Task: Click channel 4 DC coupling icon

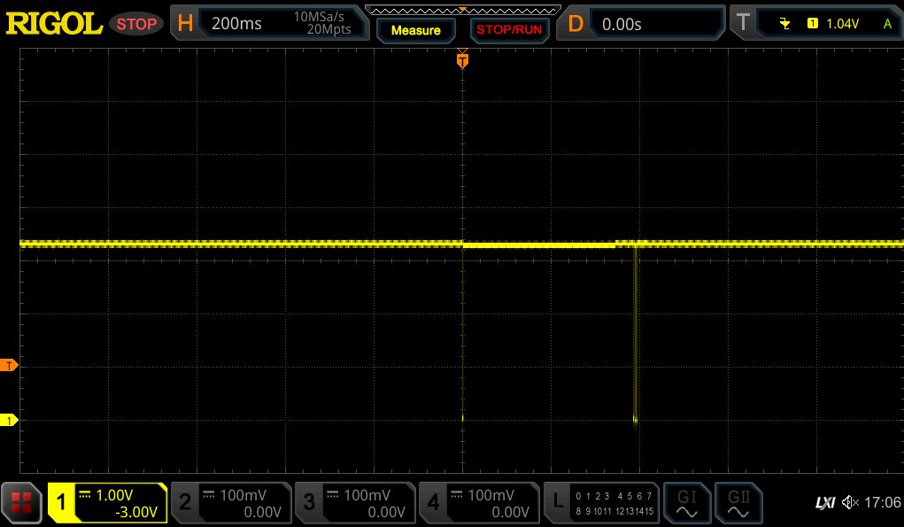Action: [x=457, y=494]
